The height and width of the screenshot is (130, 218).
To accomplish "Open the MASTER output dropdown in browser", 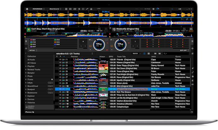I will [x=137, y=53].
